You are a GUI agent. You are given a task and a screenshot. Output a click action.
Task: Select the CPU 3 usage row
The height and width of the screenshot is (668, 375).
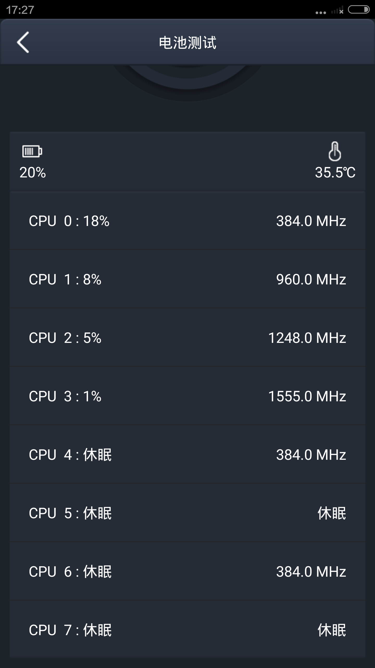click(187, 396)
